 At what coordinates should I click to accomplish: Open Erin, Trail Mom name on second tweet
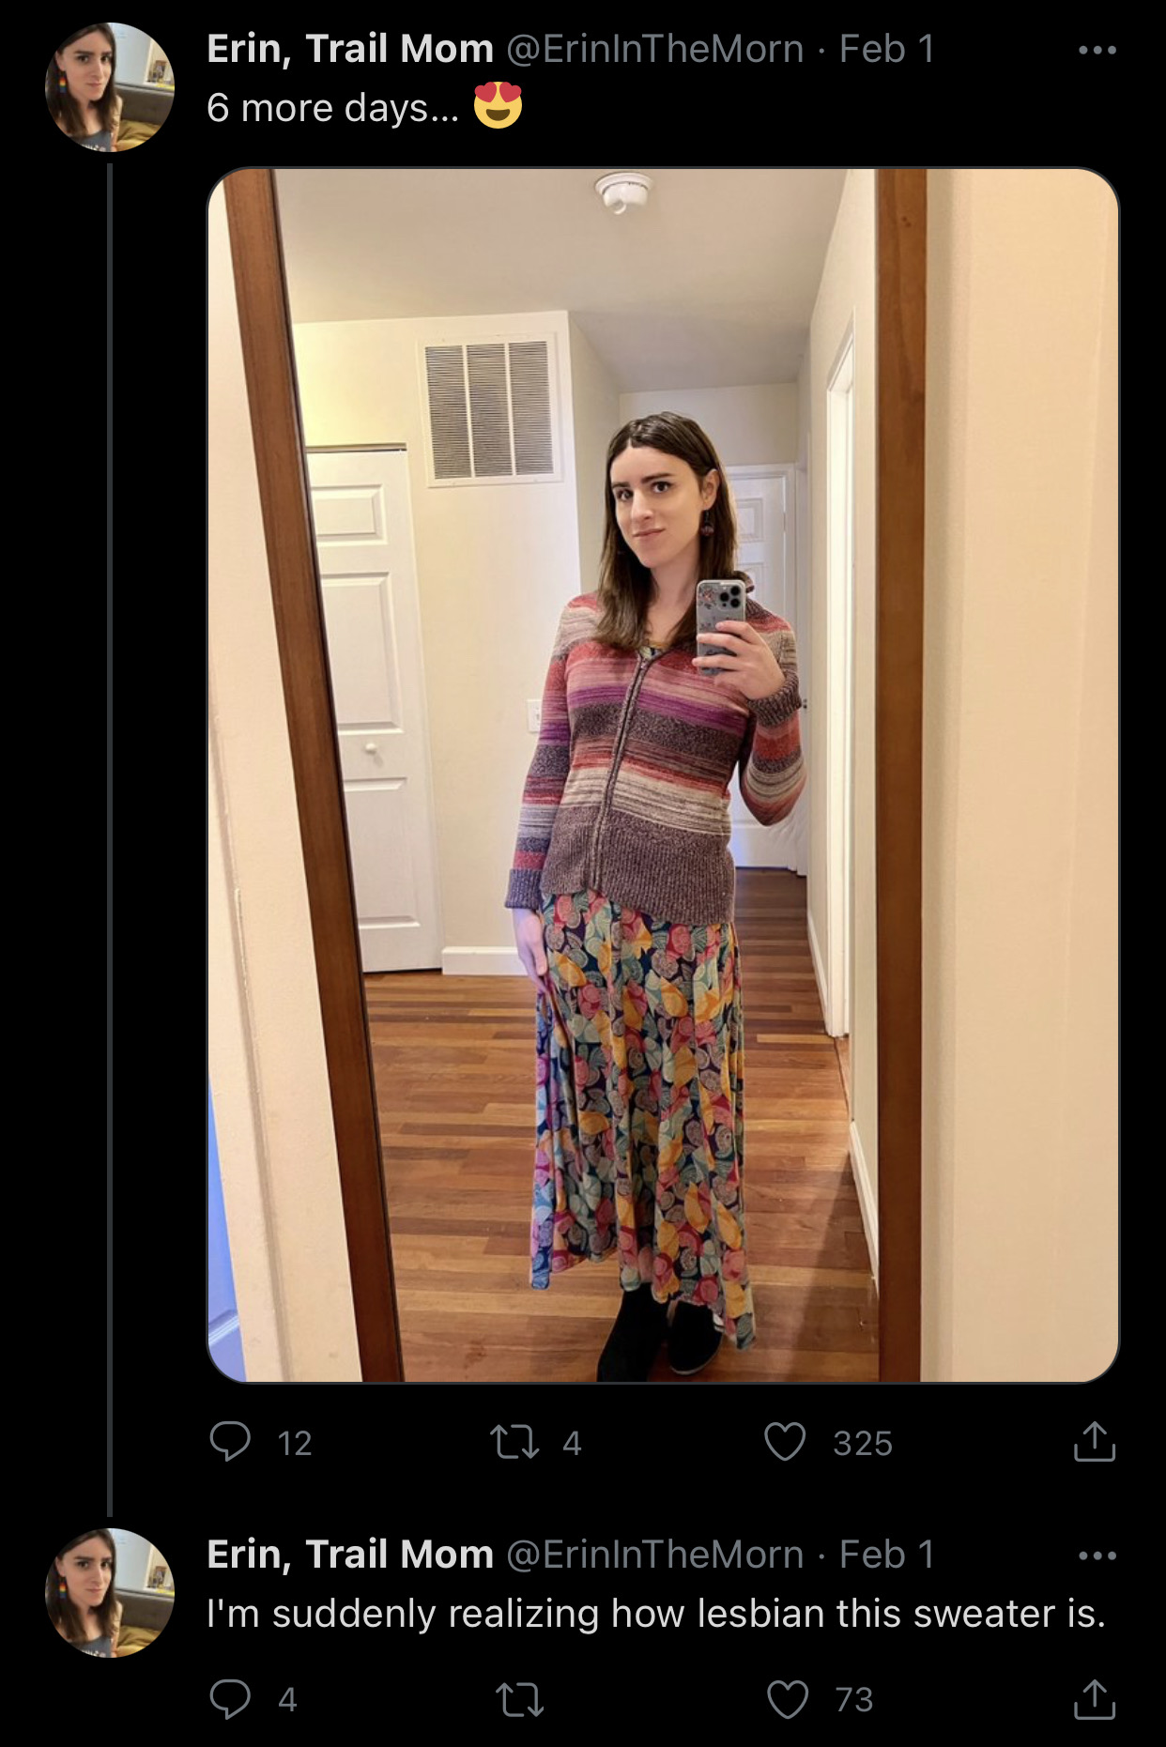pyautogui.click(x=350, y=1555)
